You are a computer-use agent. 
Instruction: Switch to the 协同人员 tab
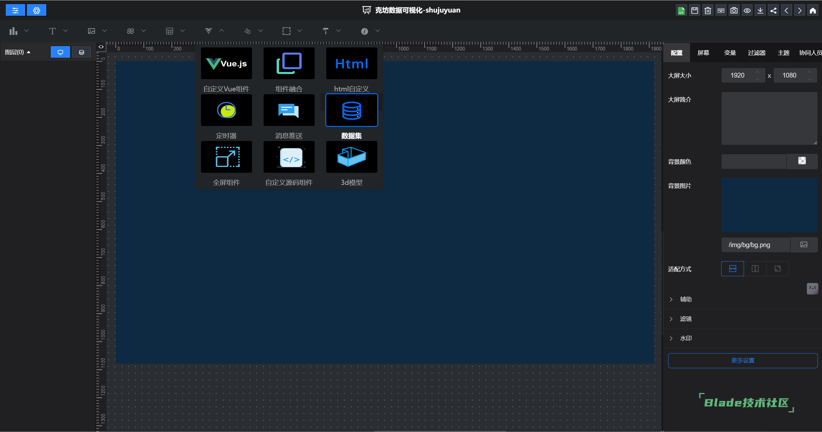(x=810, y=53)
